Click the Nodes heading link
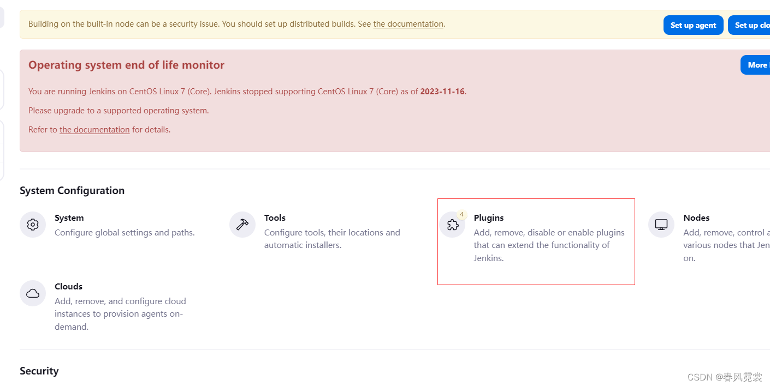This screenshot has width=770, height=387. [696, 217]
